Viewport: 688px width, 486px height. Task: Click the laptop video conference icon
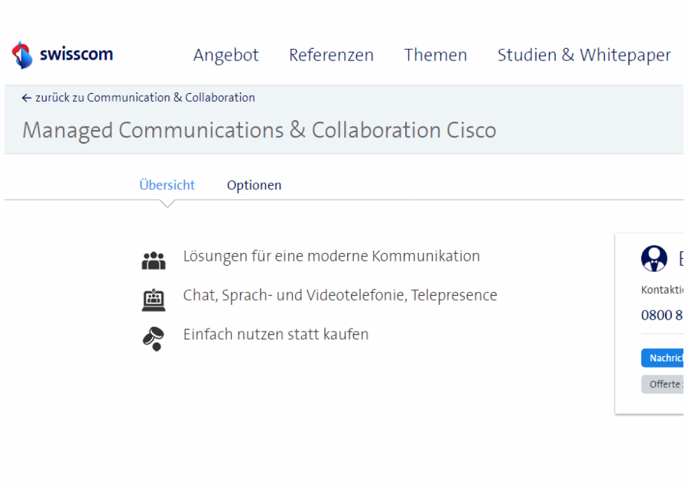154,300
